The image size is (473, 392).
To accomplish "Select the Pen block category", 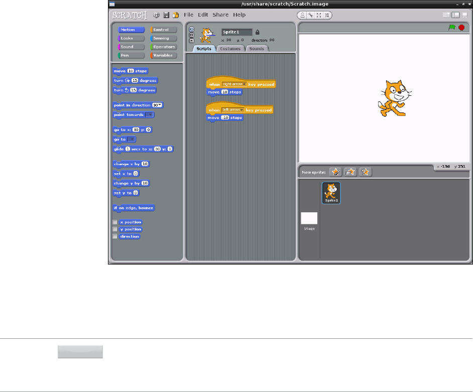I will [132, 55].
